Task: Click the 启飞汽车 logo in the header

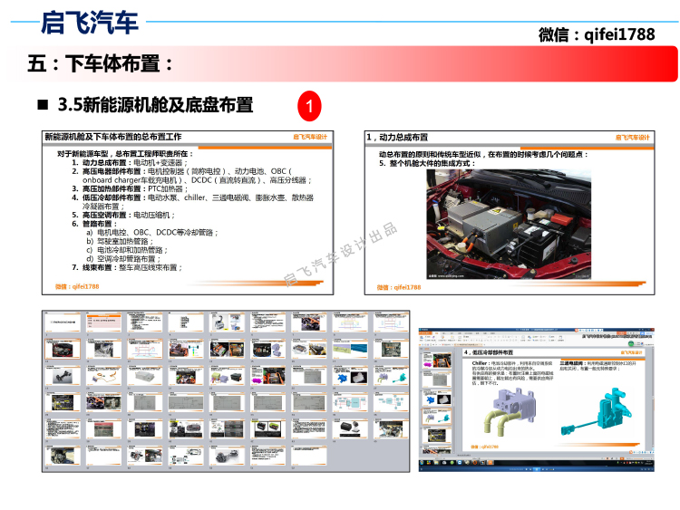Action: click(90, 24)
